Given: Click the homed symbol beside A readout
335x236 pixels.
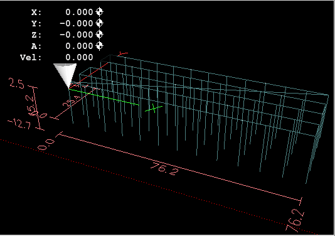Looking at the screenshot, I should (x=99, y=46).
